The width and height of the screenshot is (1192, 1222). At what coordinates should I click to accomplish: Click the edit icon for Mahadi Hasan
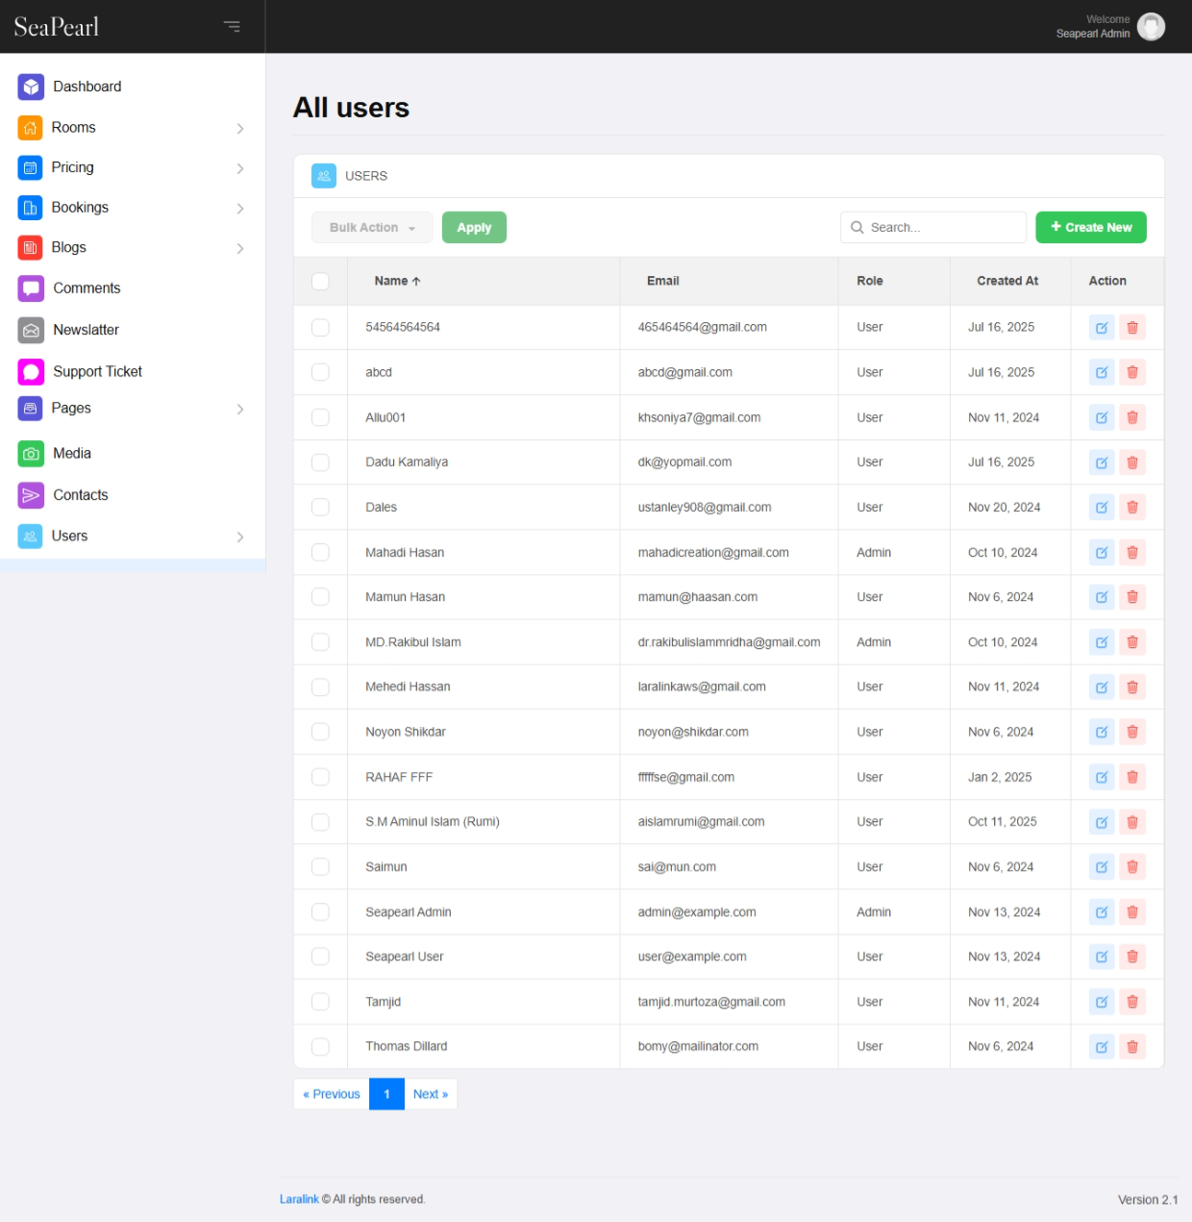pyautogui.click(x=1102, y=553)
